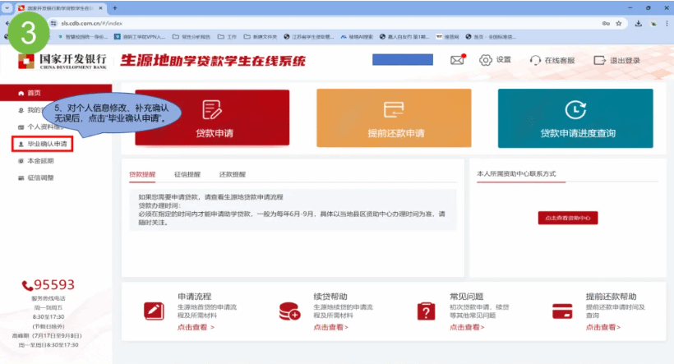The image size is (674, 364).
Task: Open a new browser tab
Action: [x=115, y=7]
